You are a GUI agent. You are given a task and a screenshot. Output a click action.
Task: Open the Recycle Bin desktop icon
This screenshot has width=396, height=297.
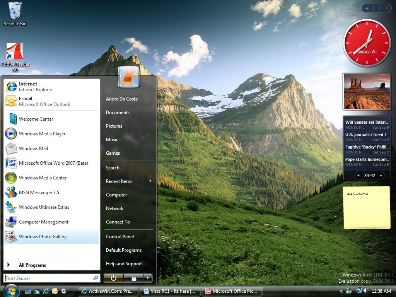tap(15, 14)
